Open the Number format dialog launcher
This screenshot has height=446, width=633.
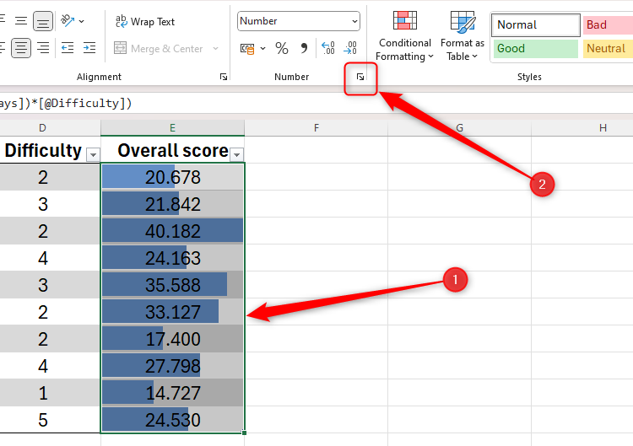click(x=360, y=77)
